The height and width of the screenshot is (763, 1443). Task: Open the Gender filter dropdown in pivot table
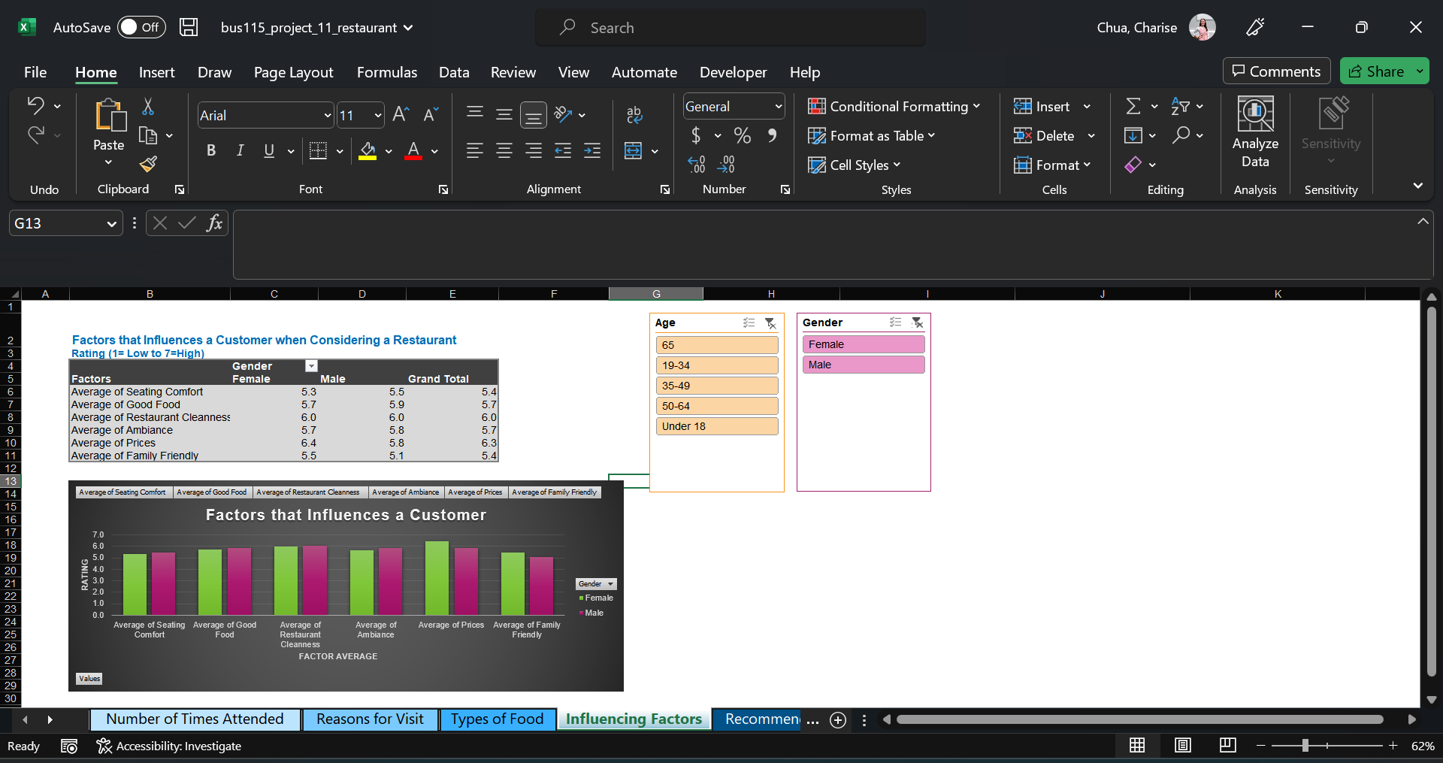[x=311, y=366]
